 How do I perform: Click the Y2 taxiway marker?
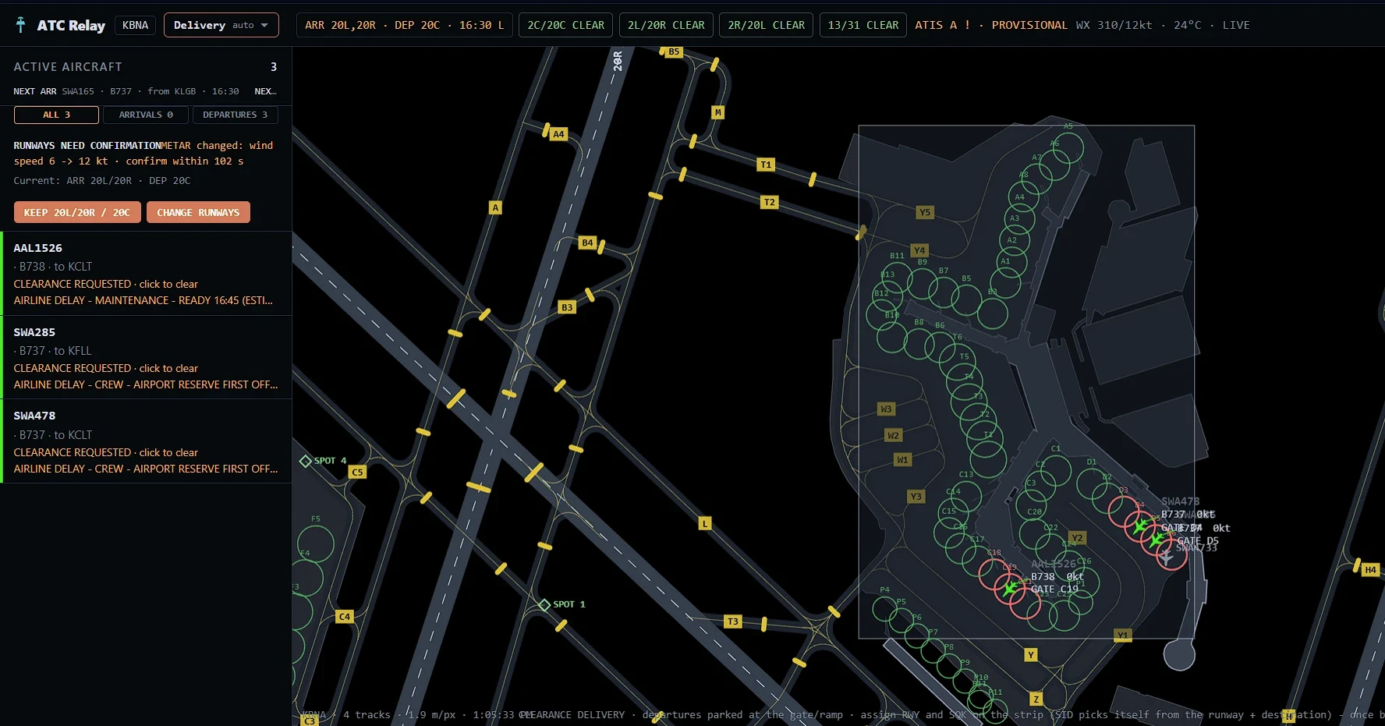coord(1077,538)
